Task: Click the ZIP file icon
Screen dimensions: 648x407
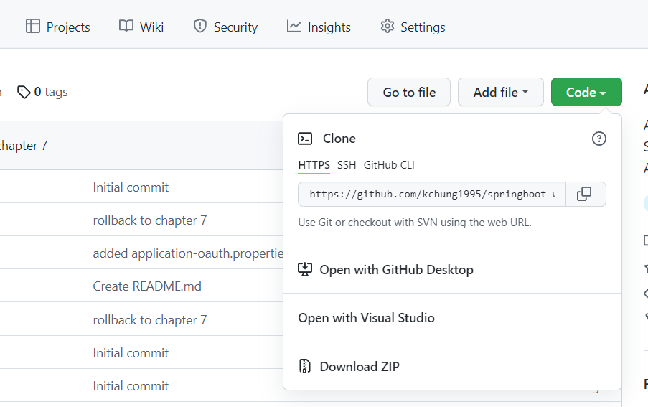Action: coord(306,367)
